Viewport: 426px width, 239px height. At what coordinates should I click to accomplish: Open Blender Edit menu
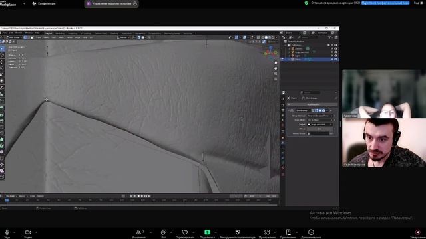tap(11, 33)
